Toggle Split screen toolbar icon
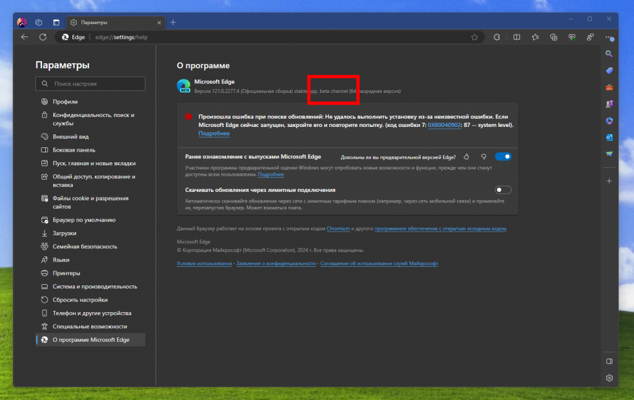 (x=517, y=37)
